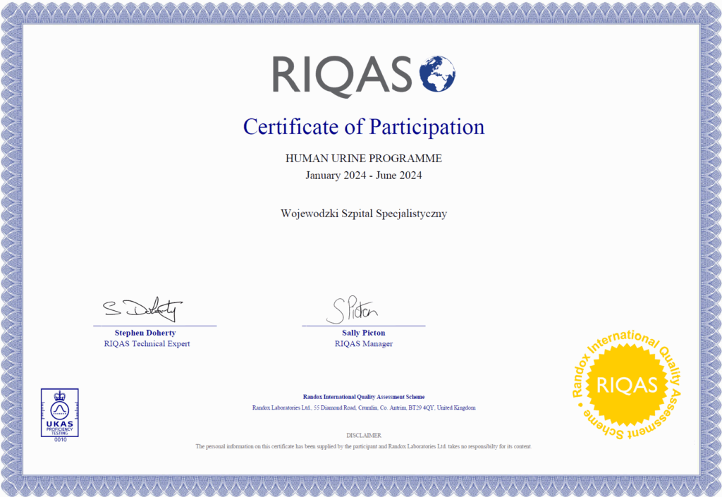Viewport: 722px width, 497px height.
Task: Select the Certificate of Participation title
Action: point(364,127)
